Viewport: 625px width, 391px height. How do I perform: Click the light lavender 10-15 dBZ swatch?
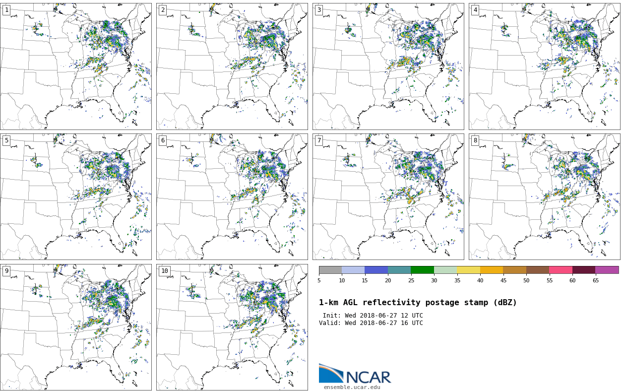(x=353, y=270)
